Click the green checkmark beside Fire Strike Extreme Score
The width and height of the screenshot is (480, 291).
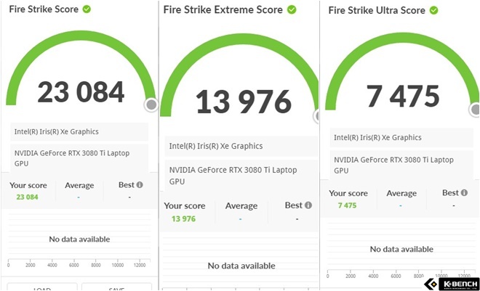pyautogui.click(x=292, y=9)
